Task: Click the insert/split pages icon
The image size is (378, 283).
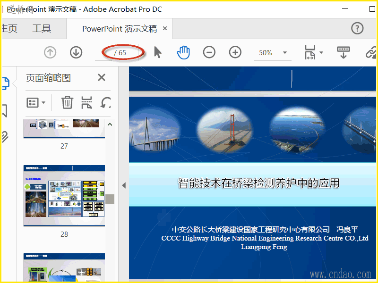Action: point(86,103)
